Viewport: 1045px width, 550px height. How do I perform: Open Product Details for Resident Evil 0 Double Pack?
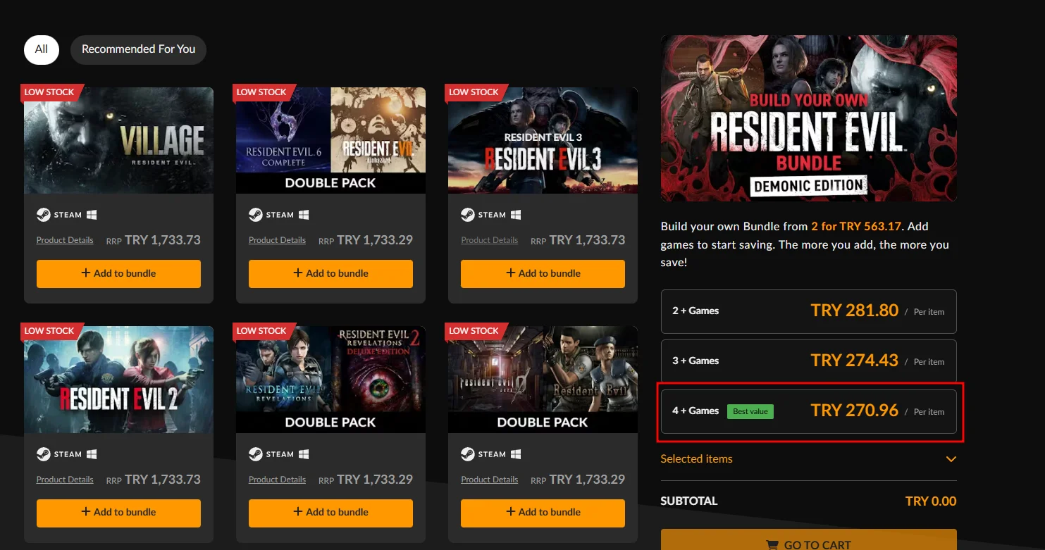coord(489,480)
